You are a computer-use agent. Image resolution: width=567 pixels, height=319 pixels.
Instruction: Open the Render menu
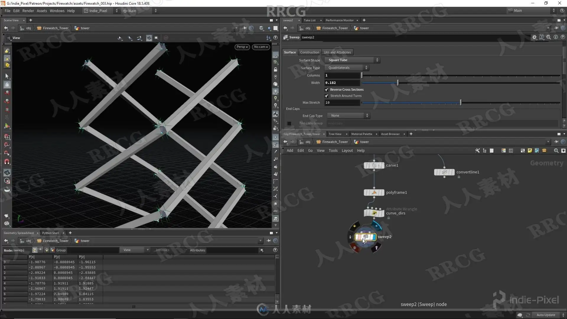coord(28,11)
